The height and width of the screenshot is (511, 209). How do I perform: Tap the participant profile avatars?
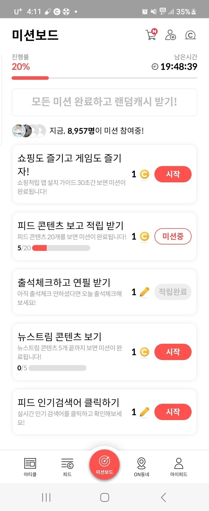(x=29, y=131)
